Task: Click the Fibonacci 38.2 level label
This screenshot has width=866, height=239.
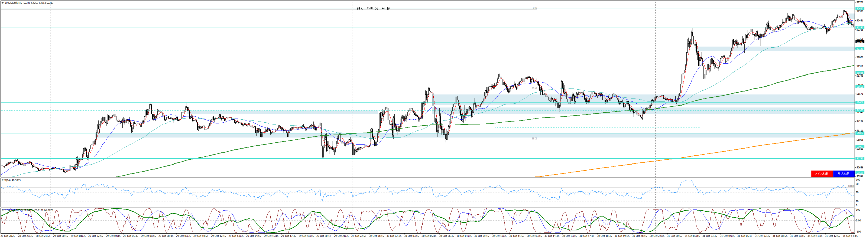Action: click(534, 139)
